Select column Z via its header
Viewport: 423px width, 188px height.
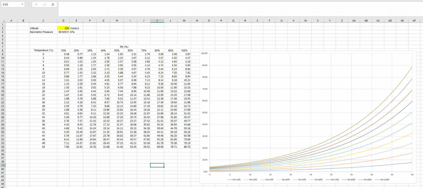[x=342, y=21]
